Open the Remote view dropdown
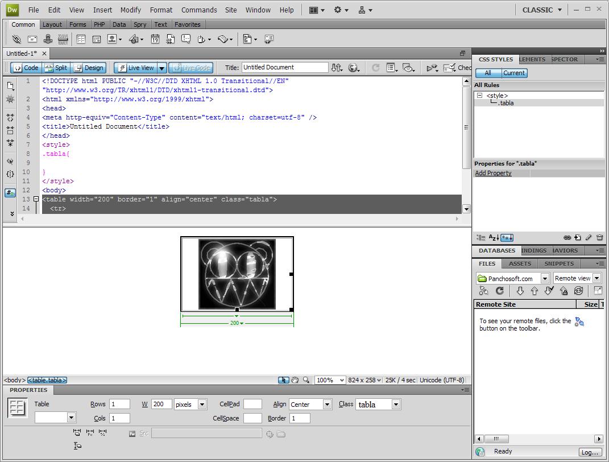 click(x=596, y=278)
